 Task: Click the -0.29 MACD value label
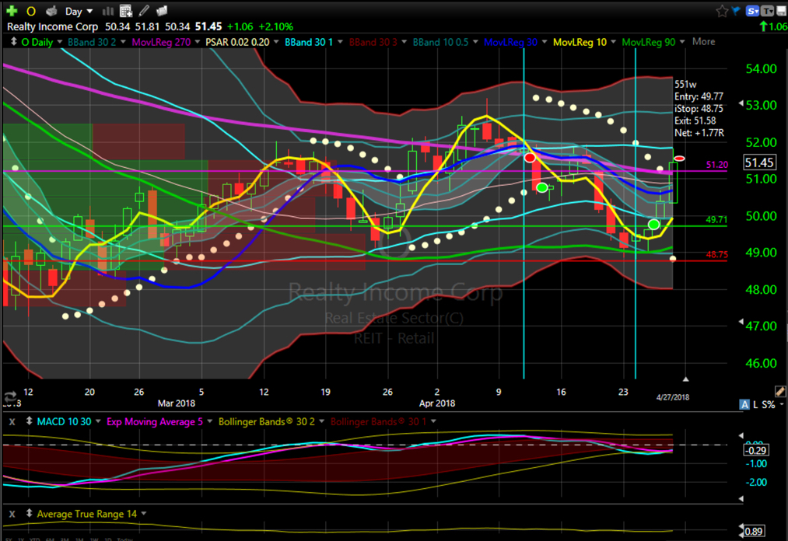point(755,451)
